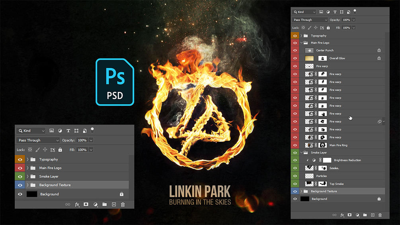
Task: Create new layer in left panel footer
Action: [114, 204]
